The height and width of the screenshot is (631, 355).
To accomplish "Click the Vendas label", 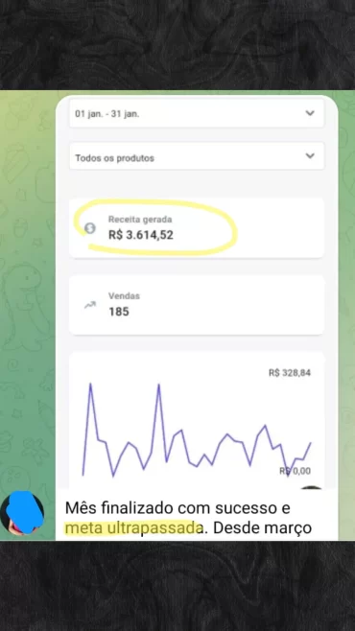I will click(x=124, y=295).
